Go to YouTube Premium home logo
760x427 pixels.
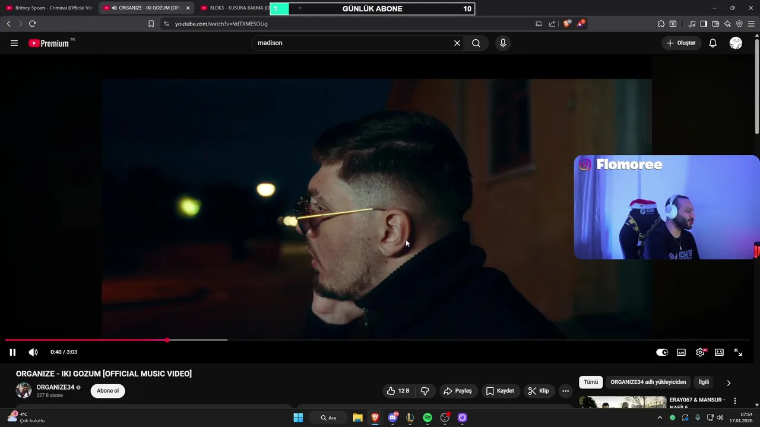[49, 43]
